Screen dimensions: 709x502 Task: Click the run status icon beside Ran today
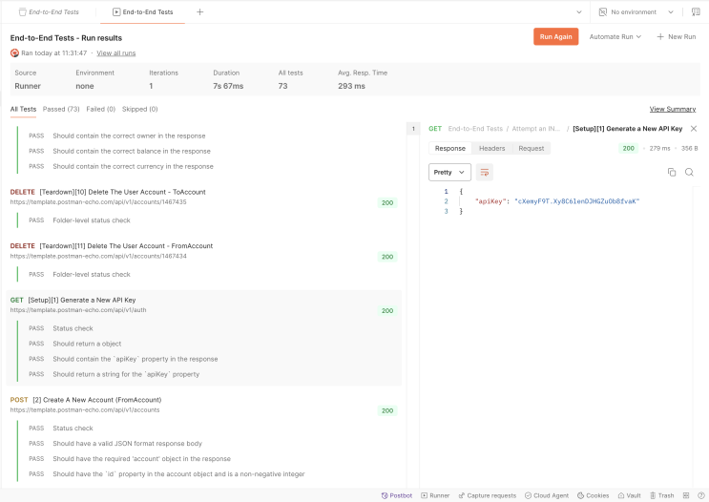click(x=14, y=52)
